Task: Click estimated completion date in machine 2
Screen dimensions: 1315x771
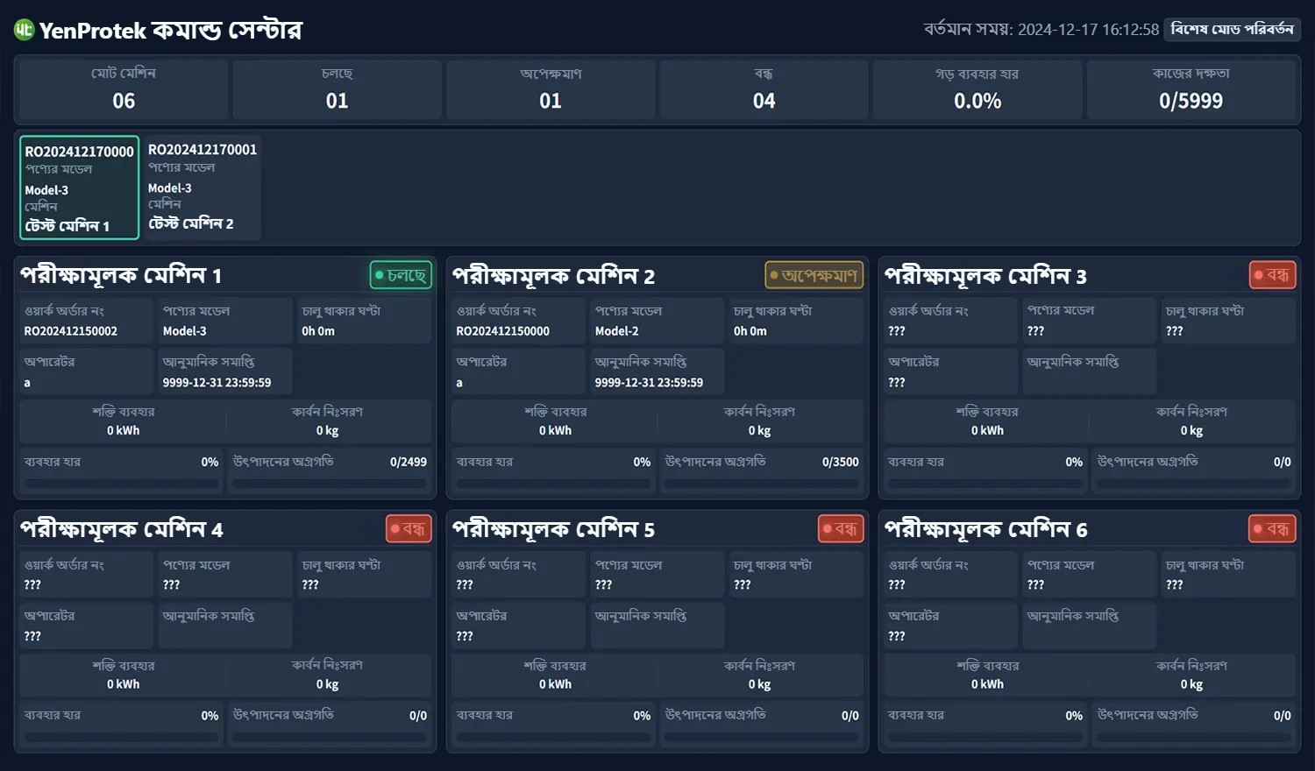Action: click(649, 382)
